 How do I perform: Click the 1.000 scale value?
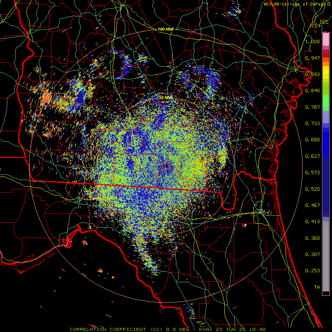[x=312, y=41]
